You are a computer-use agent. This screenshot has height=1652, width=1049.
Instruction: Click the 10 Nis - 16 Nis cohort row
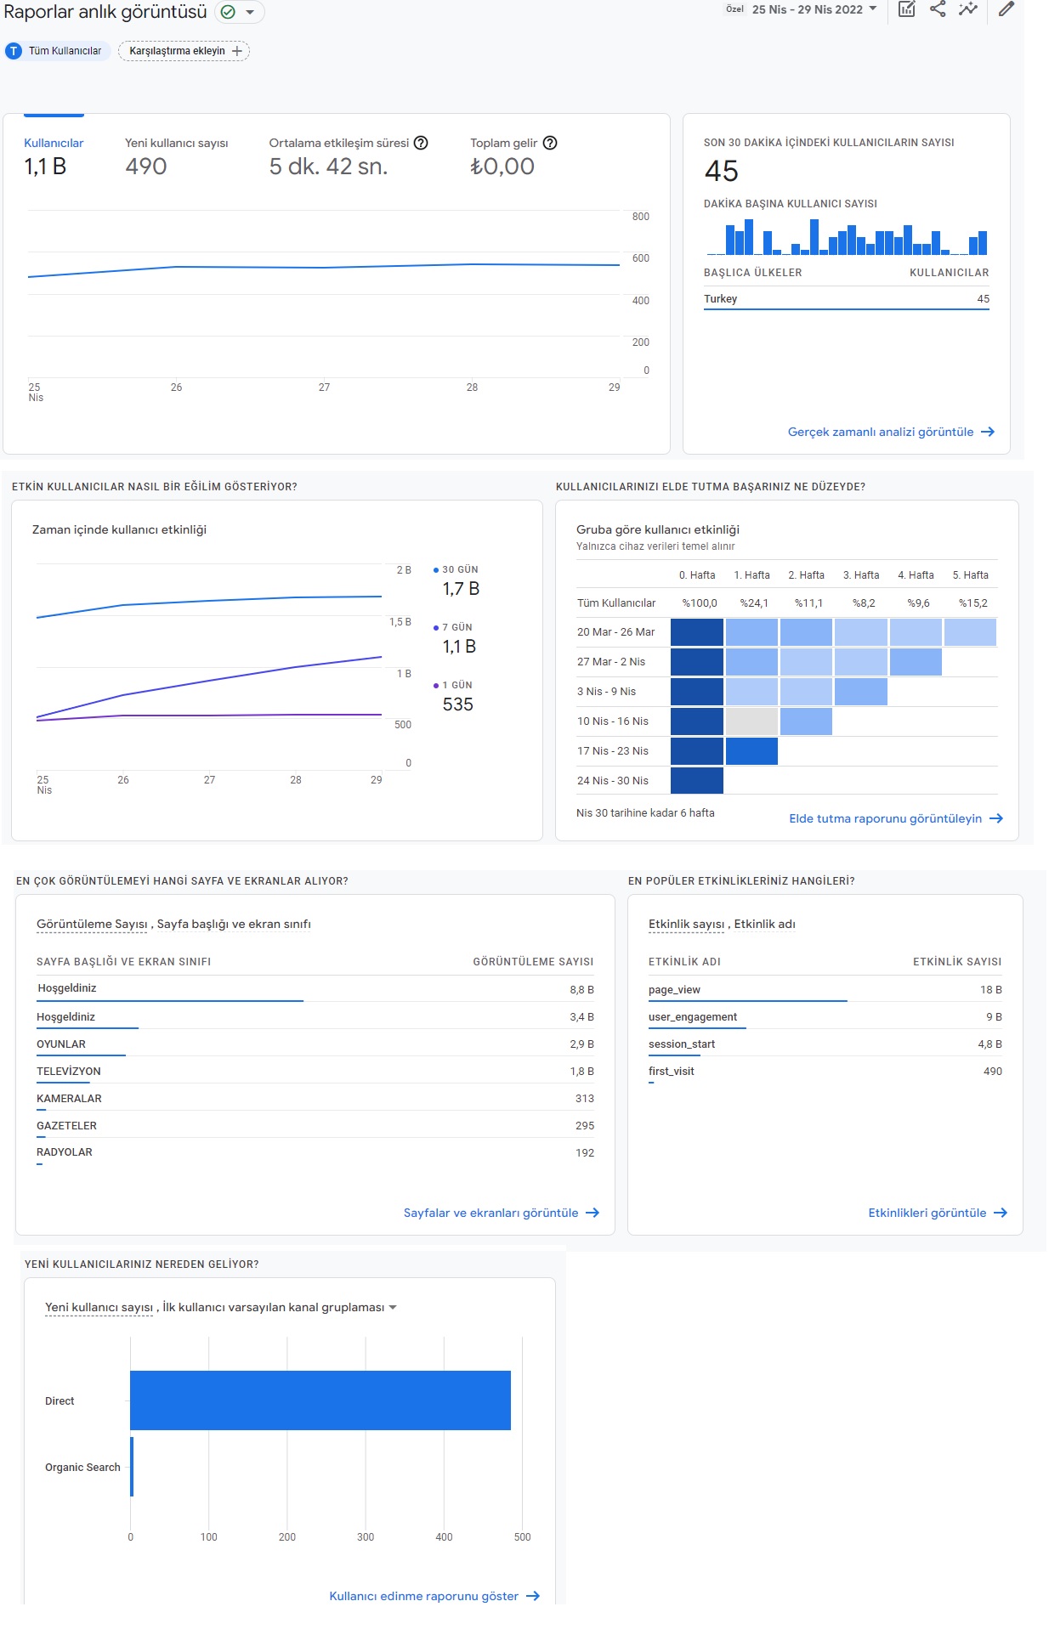[x=786, y=721]
